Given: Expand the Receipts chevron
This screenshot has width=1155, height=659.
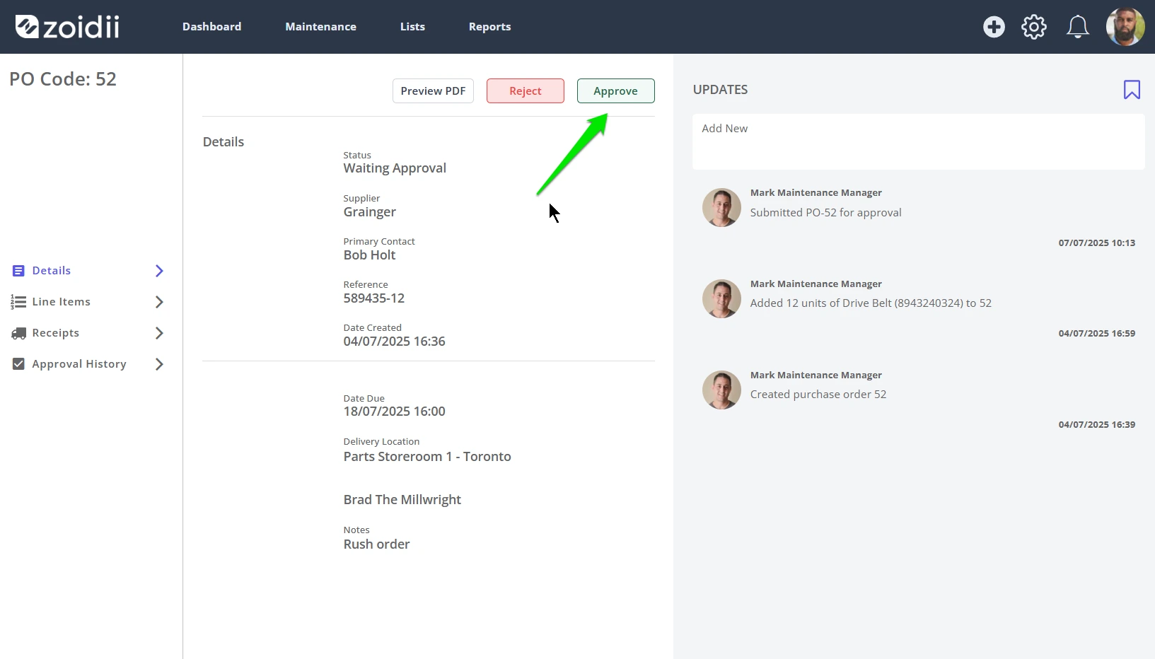Looking at the screenshot, I should pos(159,333).
